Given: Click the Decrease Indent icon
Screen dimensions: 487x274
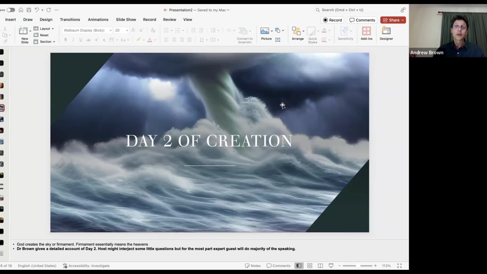Looking at the screenshot, I should click(193, 30).
